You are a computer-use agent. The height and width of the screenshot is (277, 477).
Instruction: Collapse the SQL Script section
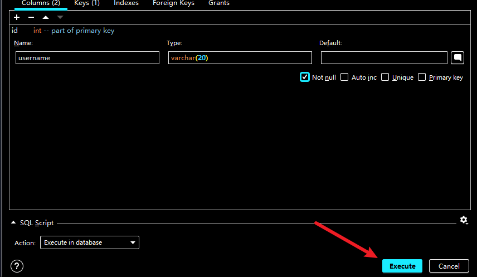pos(14,223)
